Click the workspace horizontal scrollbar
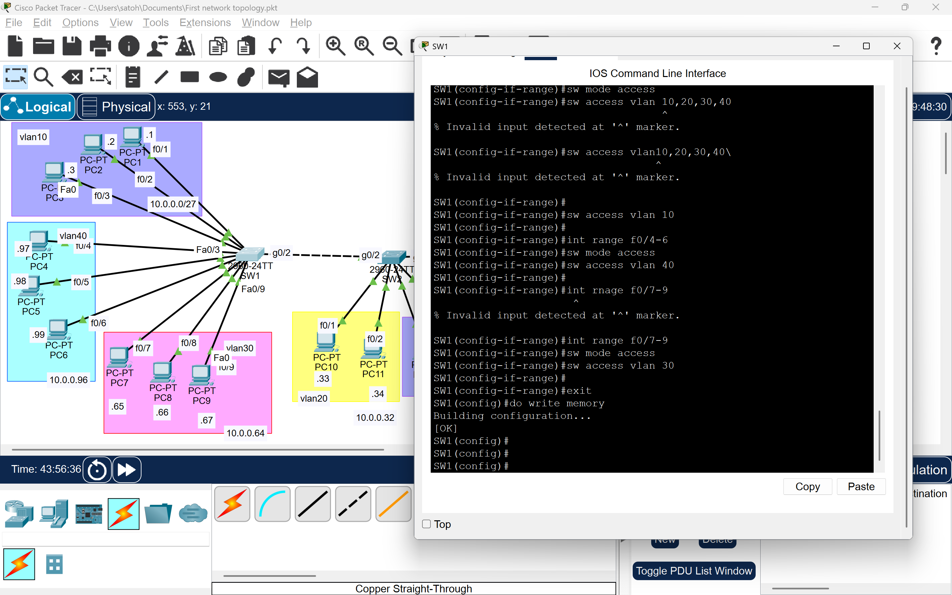952x595 pixels. [x=197, y=449]
